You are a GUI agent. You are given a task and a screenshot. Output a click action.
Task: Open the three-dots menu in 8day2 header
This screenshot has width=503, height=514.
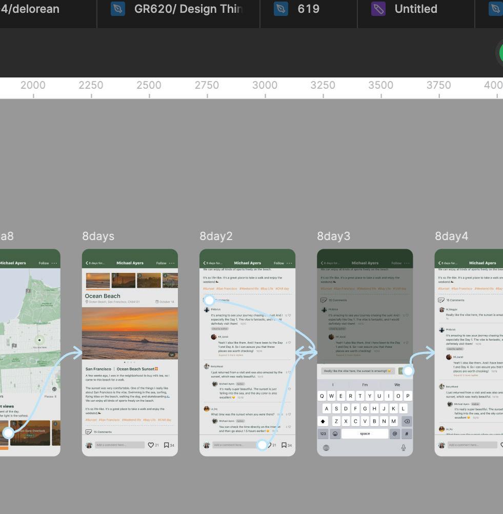[289, 263]
